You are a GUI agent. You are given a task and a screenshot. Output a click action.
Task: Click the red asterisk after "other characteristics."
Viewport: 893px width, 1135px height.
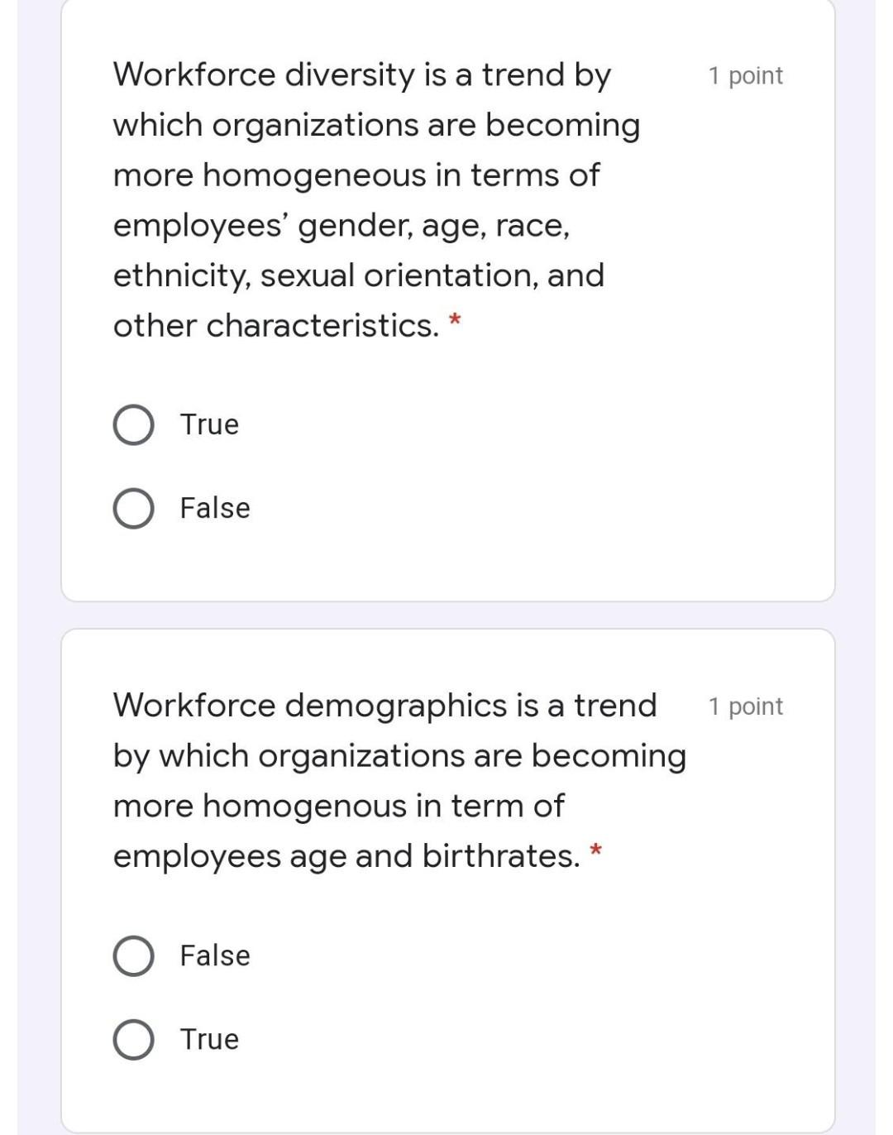point(455,320)
